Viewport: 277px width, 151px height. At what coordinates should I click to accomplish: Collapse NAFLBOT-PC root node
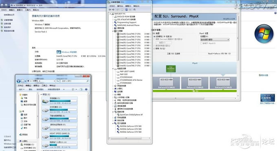110,14
